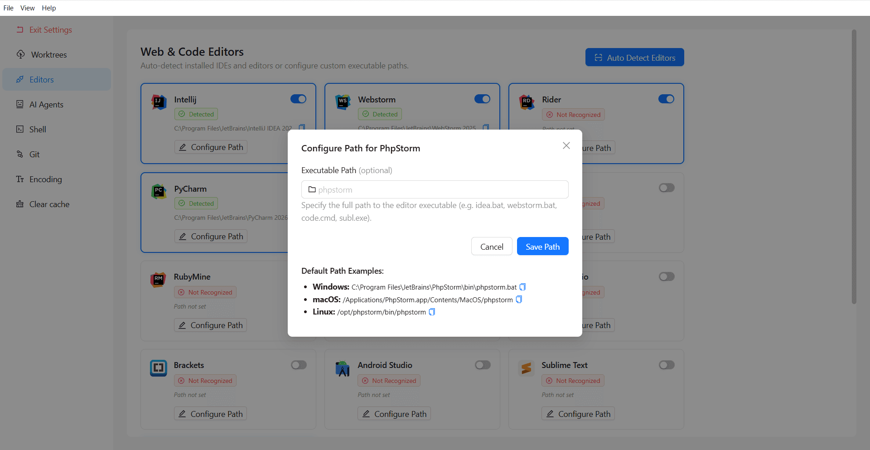
Task: Click the RubyMine logo icon
Action: [x=158, y=280]
